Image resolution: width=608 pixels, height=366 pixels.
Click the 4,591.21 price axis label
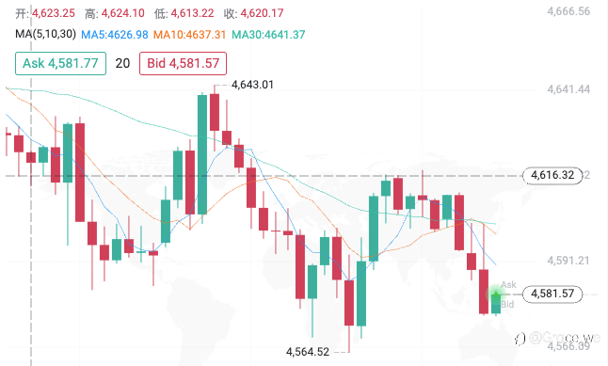(x=568, y=261)
